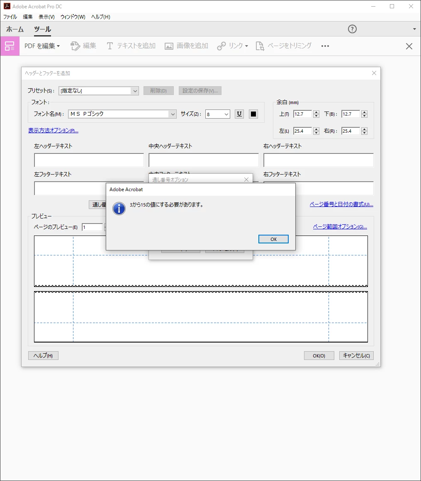The image size is (421, 481).
Task: Click the 左ヘッダーテキスト input box
Action: (x=89, y=160)
